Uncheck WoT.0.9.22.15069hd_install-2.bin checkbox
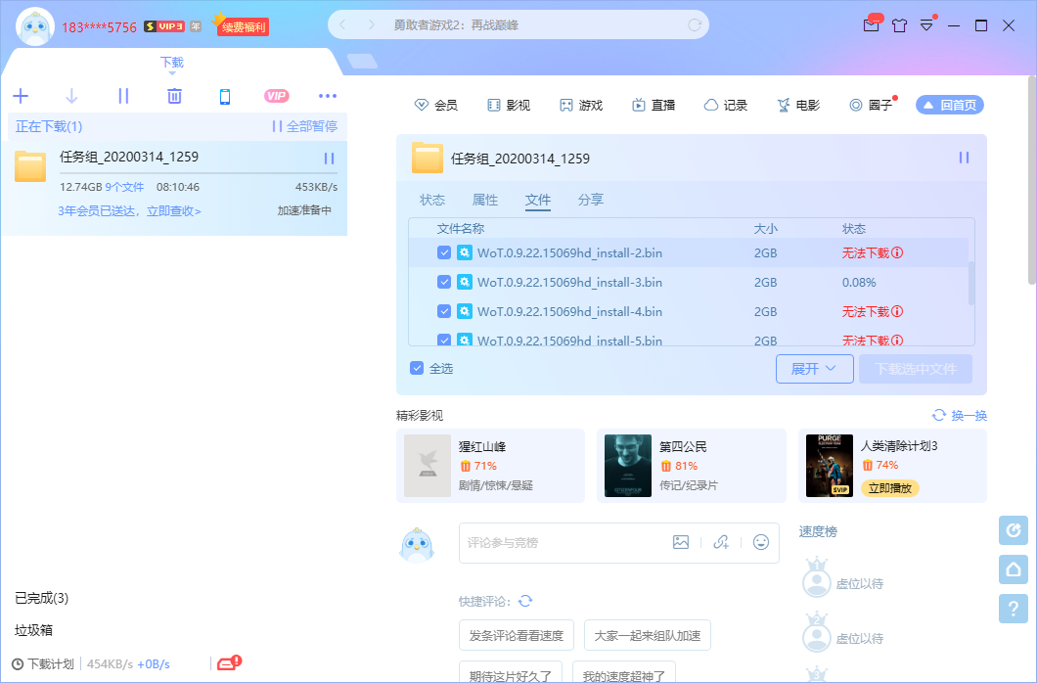This screenshot has width=1037, height=683. click(x=444, y=252)
